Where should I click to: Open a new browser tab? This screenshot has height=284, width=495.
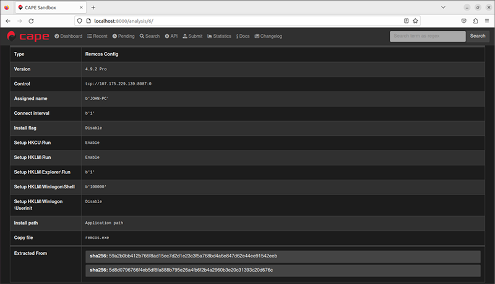93,7
